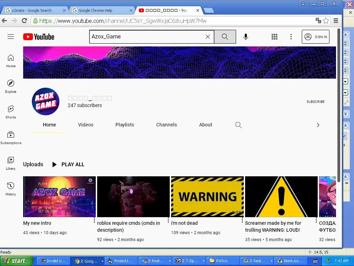Viewport: 354px width, 266px height.
Task: Click the translate page icon in address bar
Action: (318, 20)
